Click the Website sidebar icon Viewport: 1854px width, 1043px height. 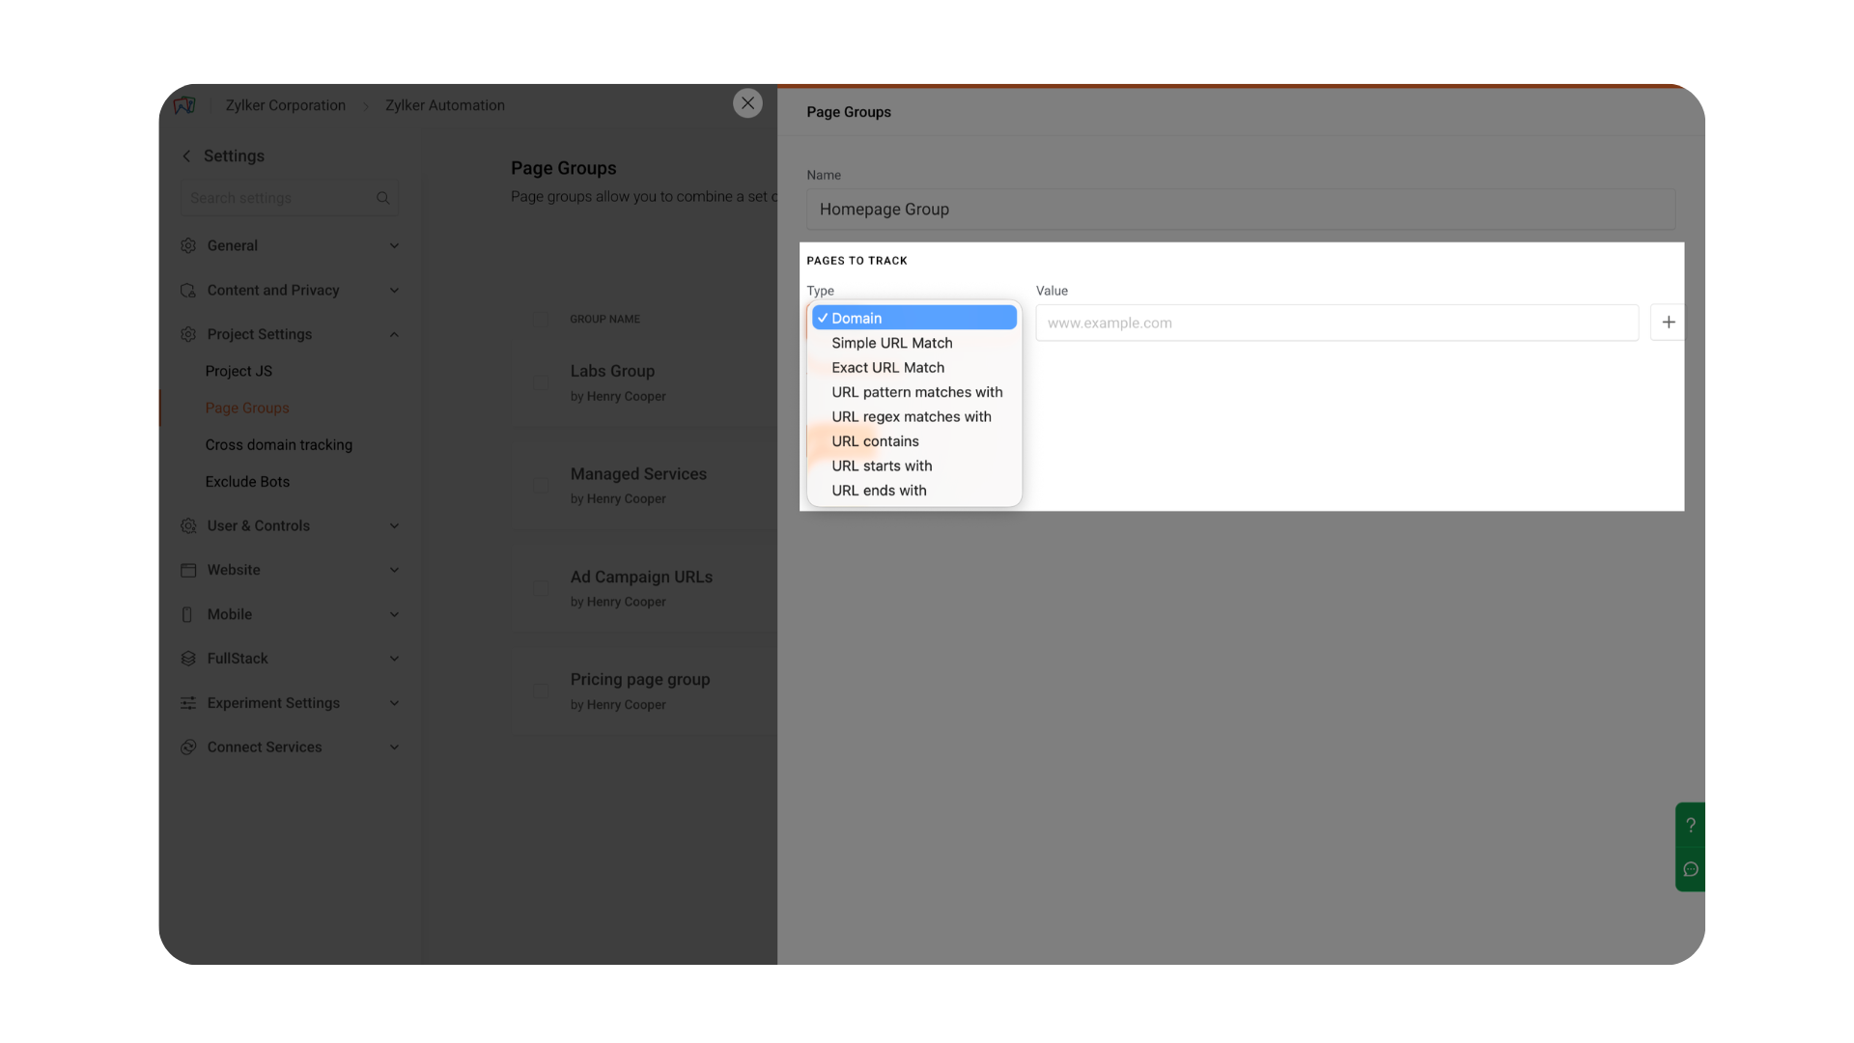(x=188, y=570)
